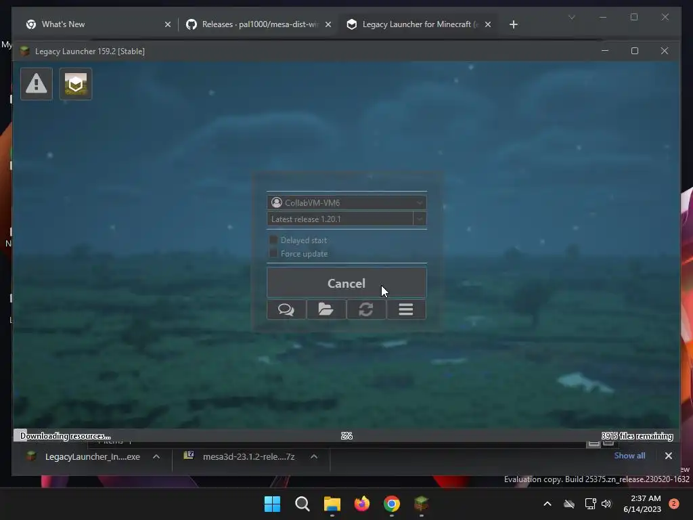
Task: Launch Firefox from the taskbar
Action: click(362, 504)
